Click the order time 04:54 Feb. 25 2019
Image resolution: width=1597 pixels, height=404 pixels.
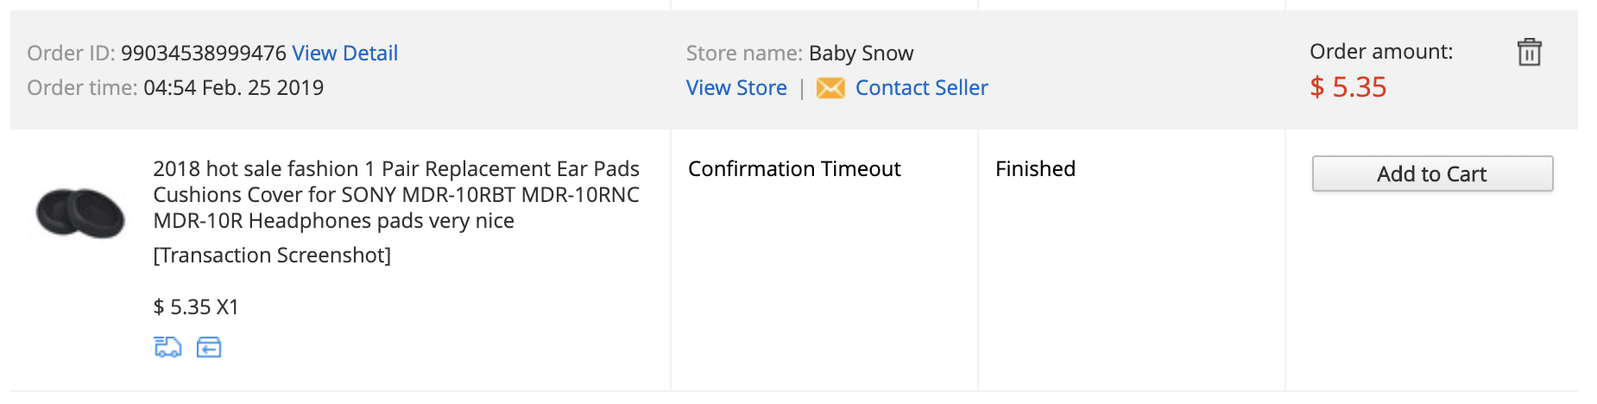[x=233, y=88]
